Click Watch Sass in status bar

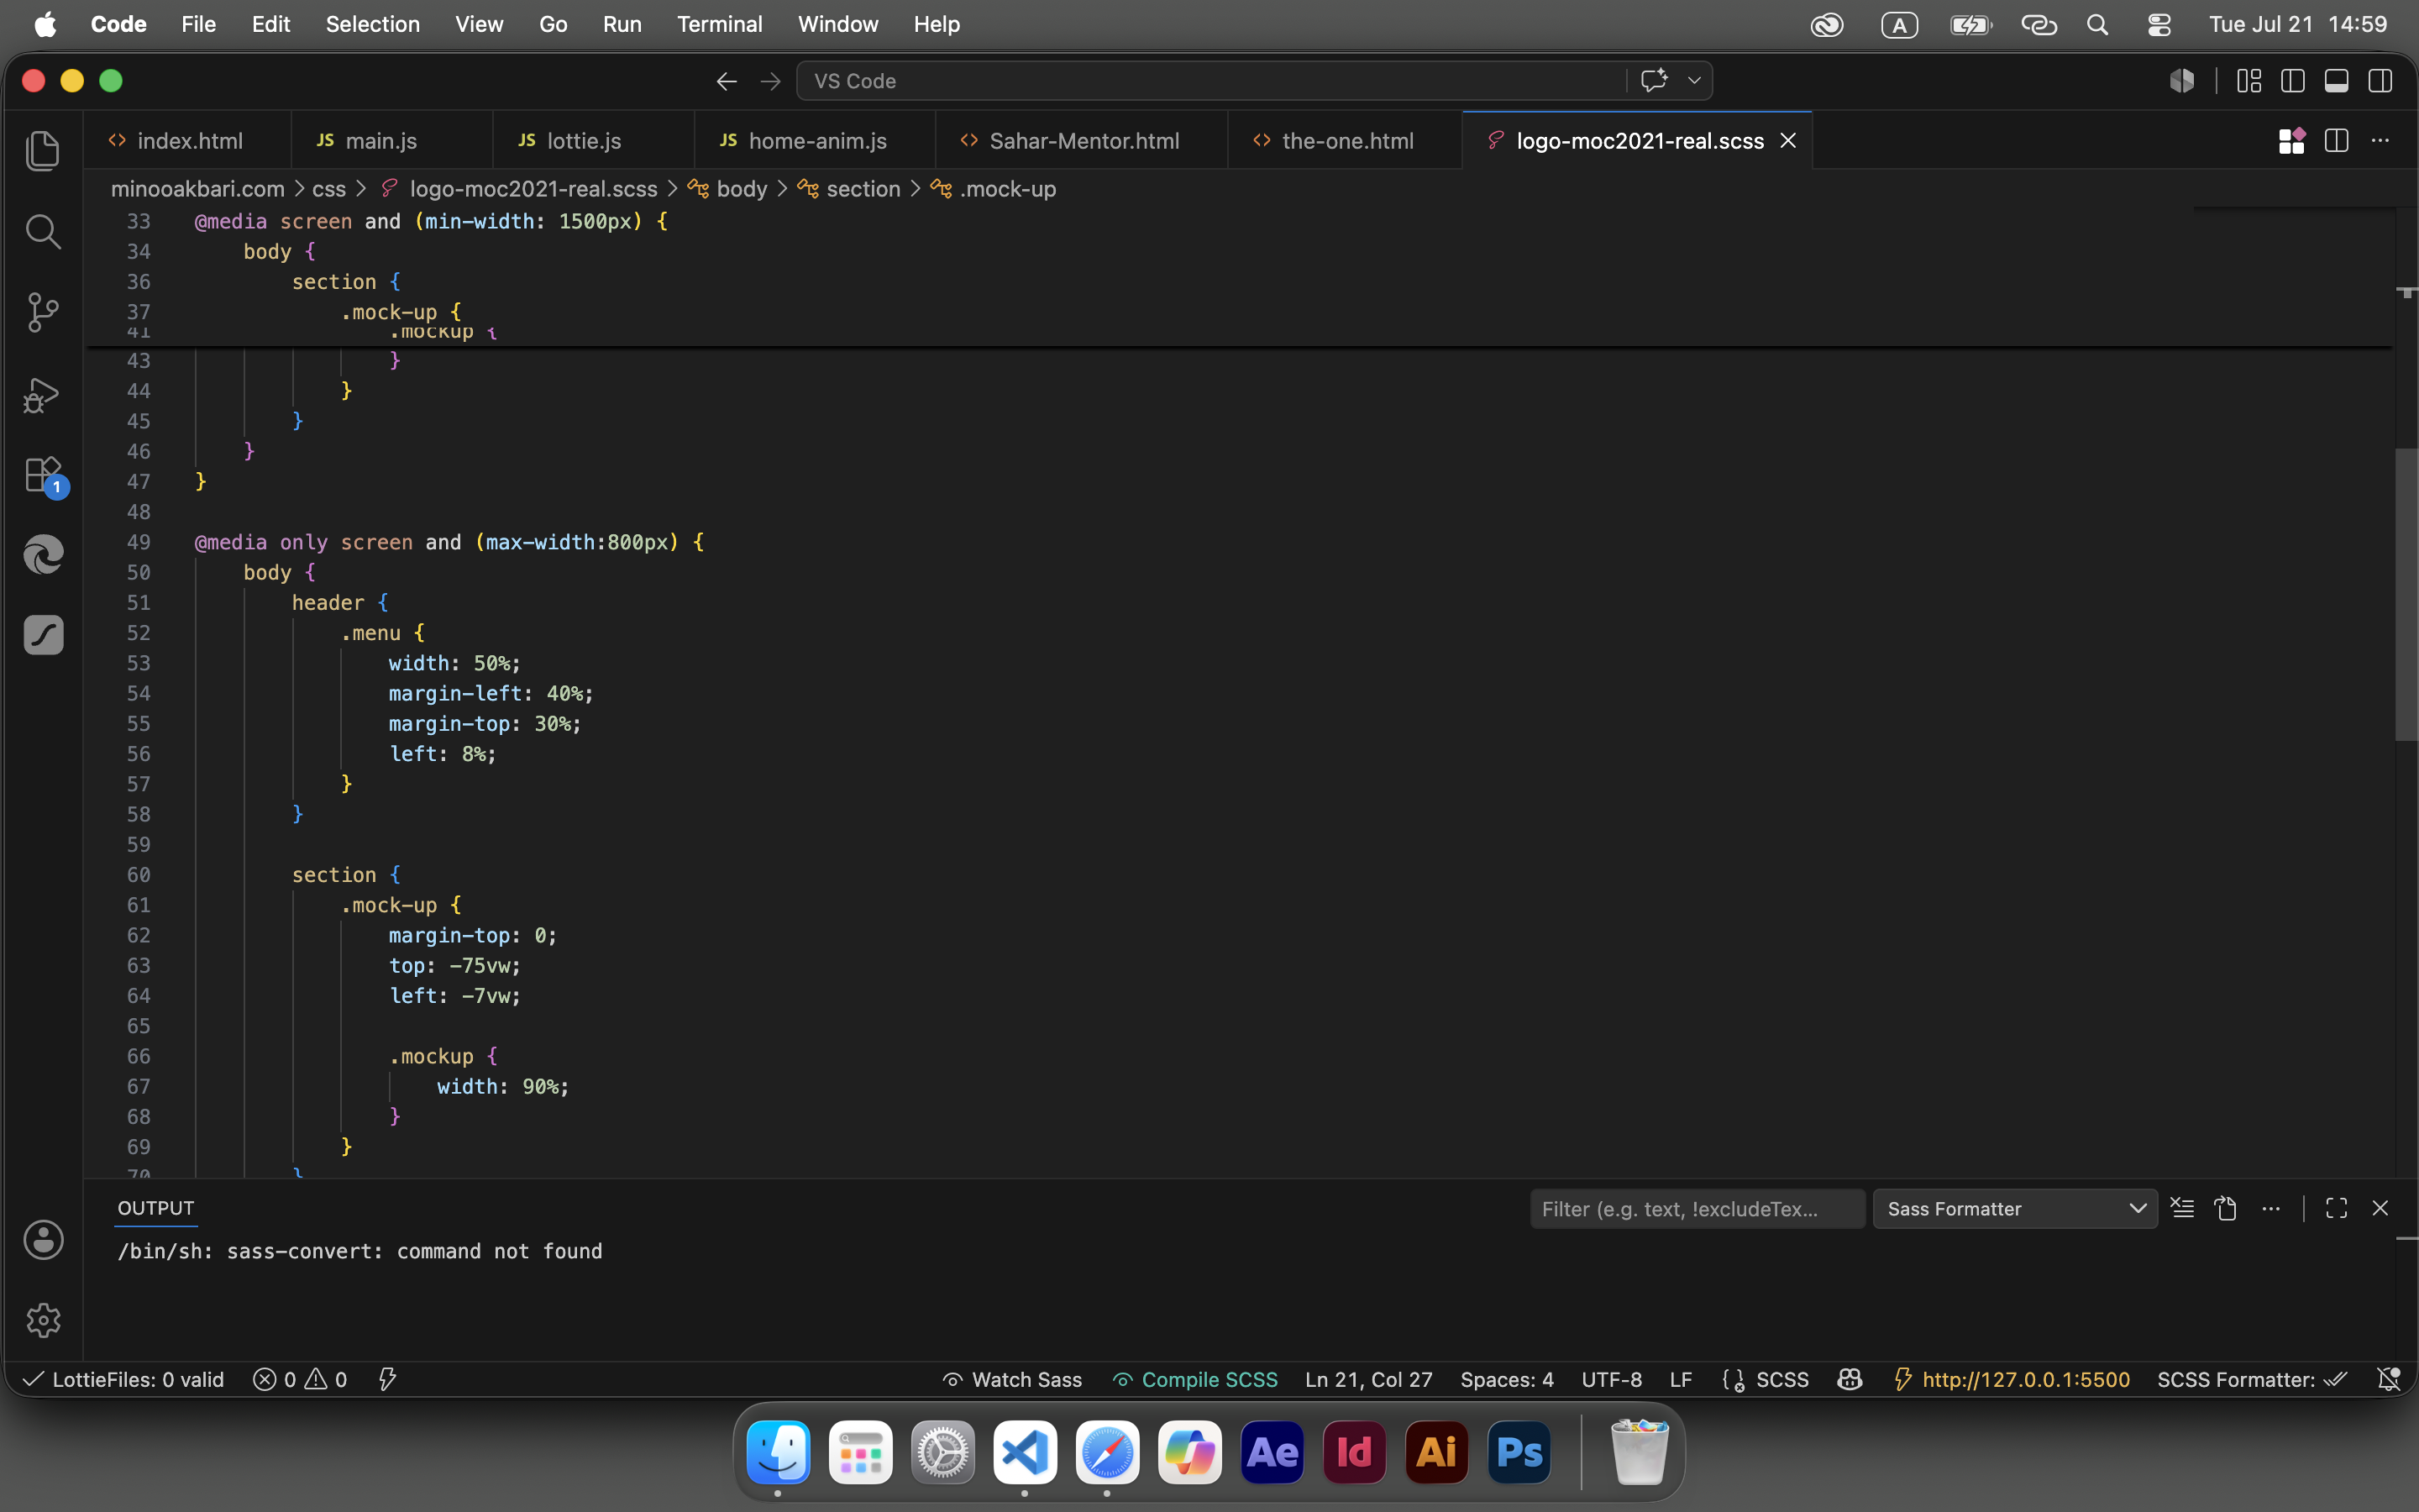(1011, 1380)
